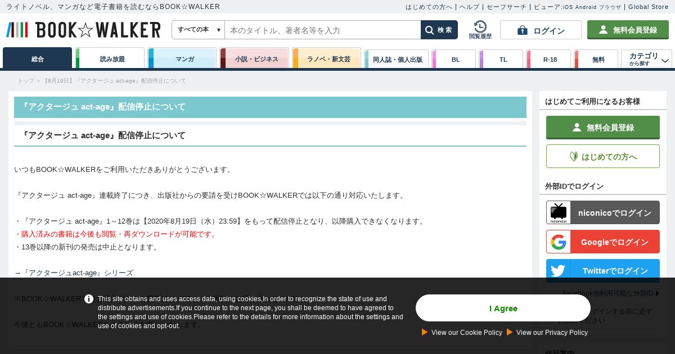The height and width of the screenshot is (354, 675).
Task: Go to the Global Store
Action: click(x=648, y=7)
